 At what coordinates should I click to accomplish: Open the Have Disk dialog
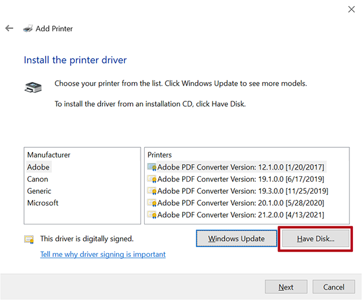coord(316,238)
